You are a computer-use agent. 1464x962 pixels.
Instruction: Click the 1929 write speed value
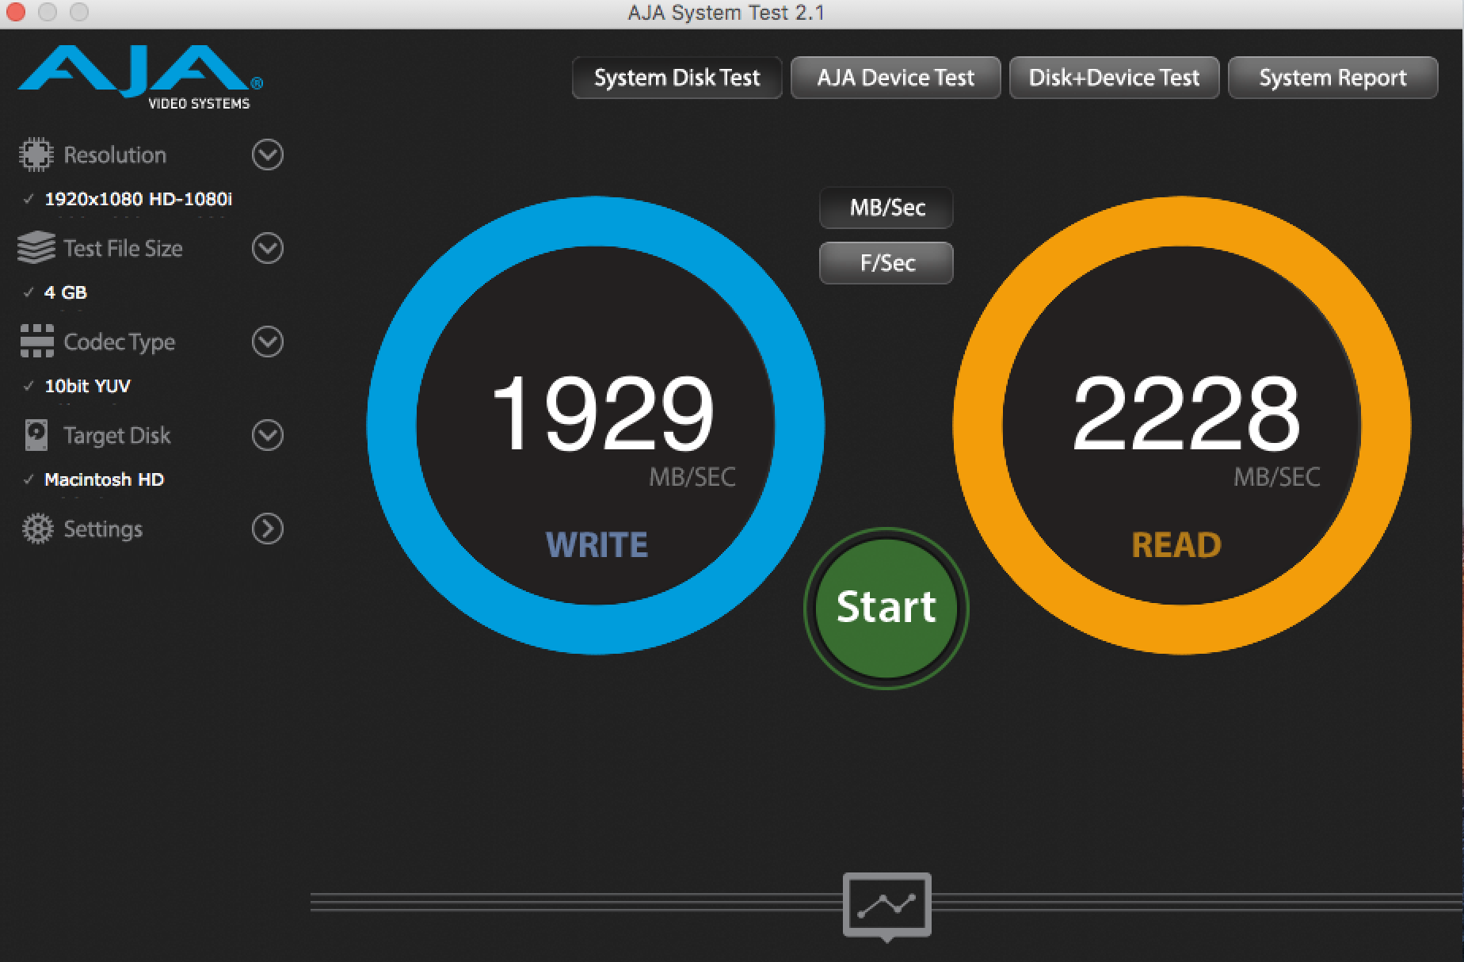(x=602, y=414)
